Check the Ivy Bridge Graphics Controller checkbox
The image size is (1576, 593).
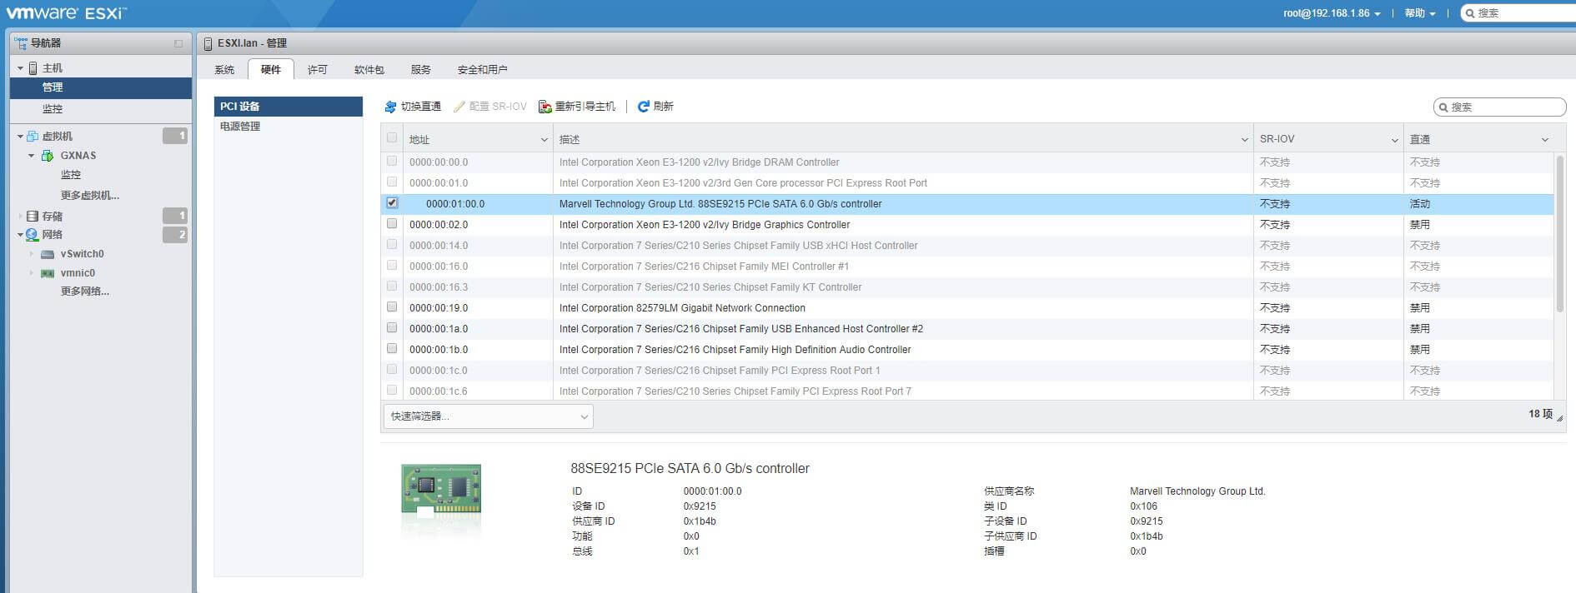click(x=392, y=223)
